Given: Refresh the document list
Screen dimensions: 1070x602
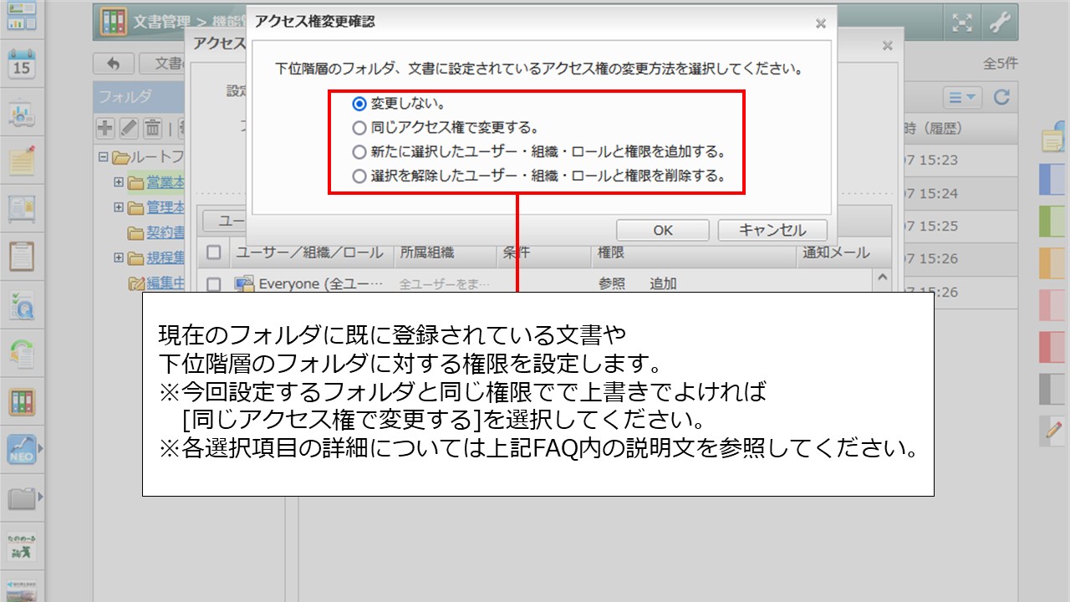Looking at the screenshot, I should click(1001, 98).
